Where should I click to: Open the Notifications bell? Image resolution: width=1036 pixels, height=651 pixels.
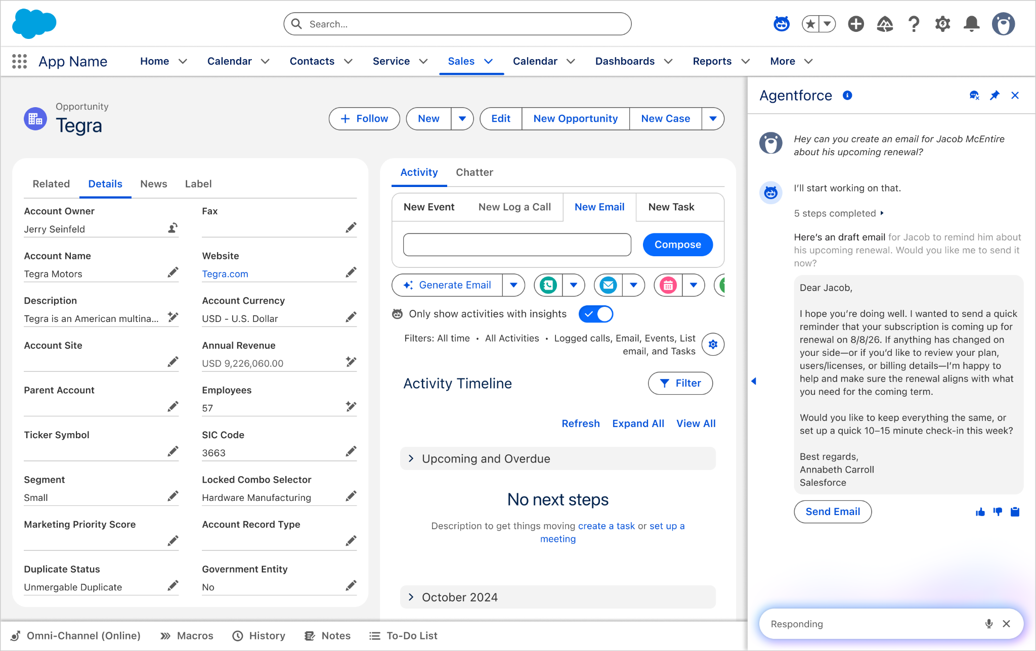pos(971,24)
